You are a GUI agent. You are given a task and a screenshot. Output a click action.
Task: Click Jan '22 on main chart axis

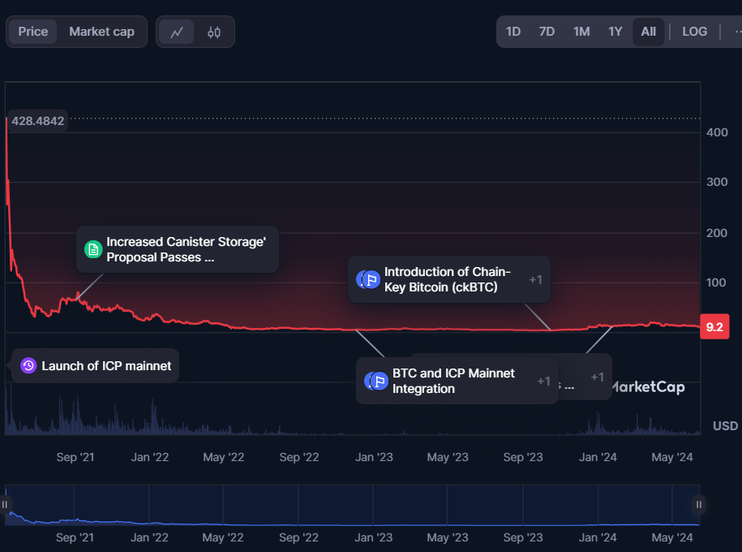point(150,457)
